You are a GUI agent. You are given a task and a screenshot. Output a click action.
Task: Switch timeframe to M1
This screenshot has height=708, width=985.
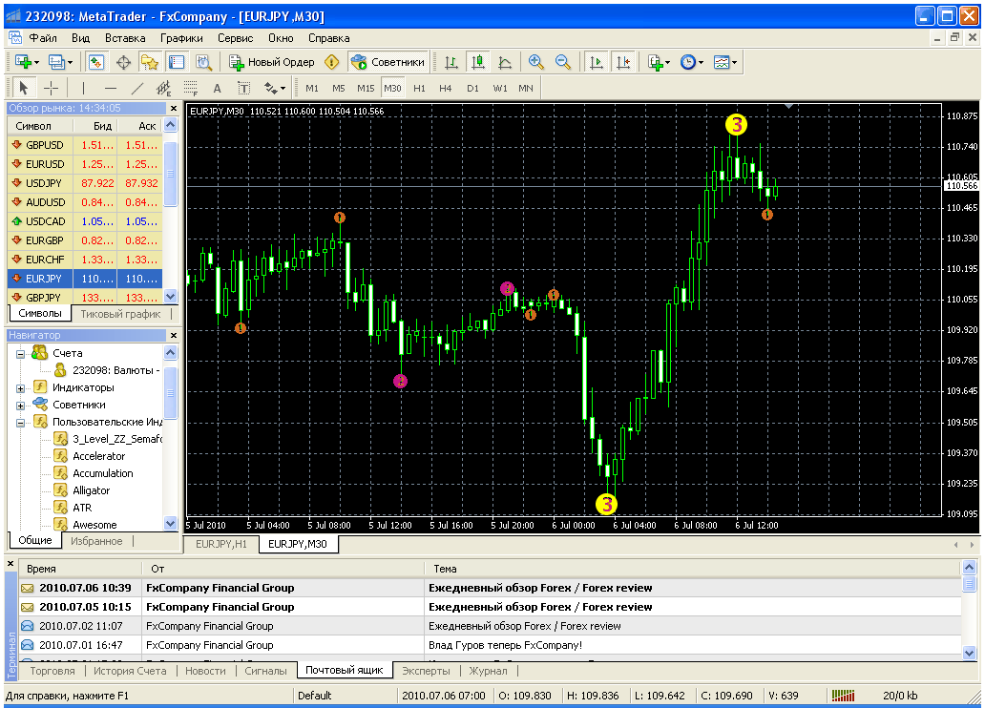(312, 88)
